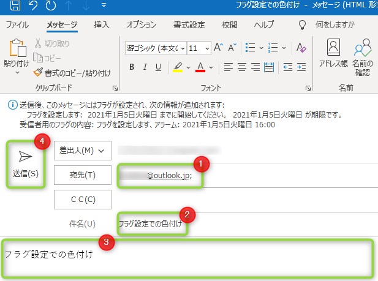Viewport: 378px width, 281px height.
Task: Center align text
Action: point(242,67)
